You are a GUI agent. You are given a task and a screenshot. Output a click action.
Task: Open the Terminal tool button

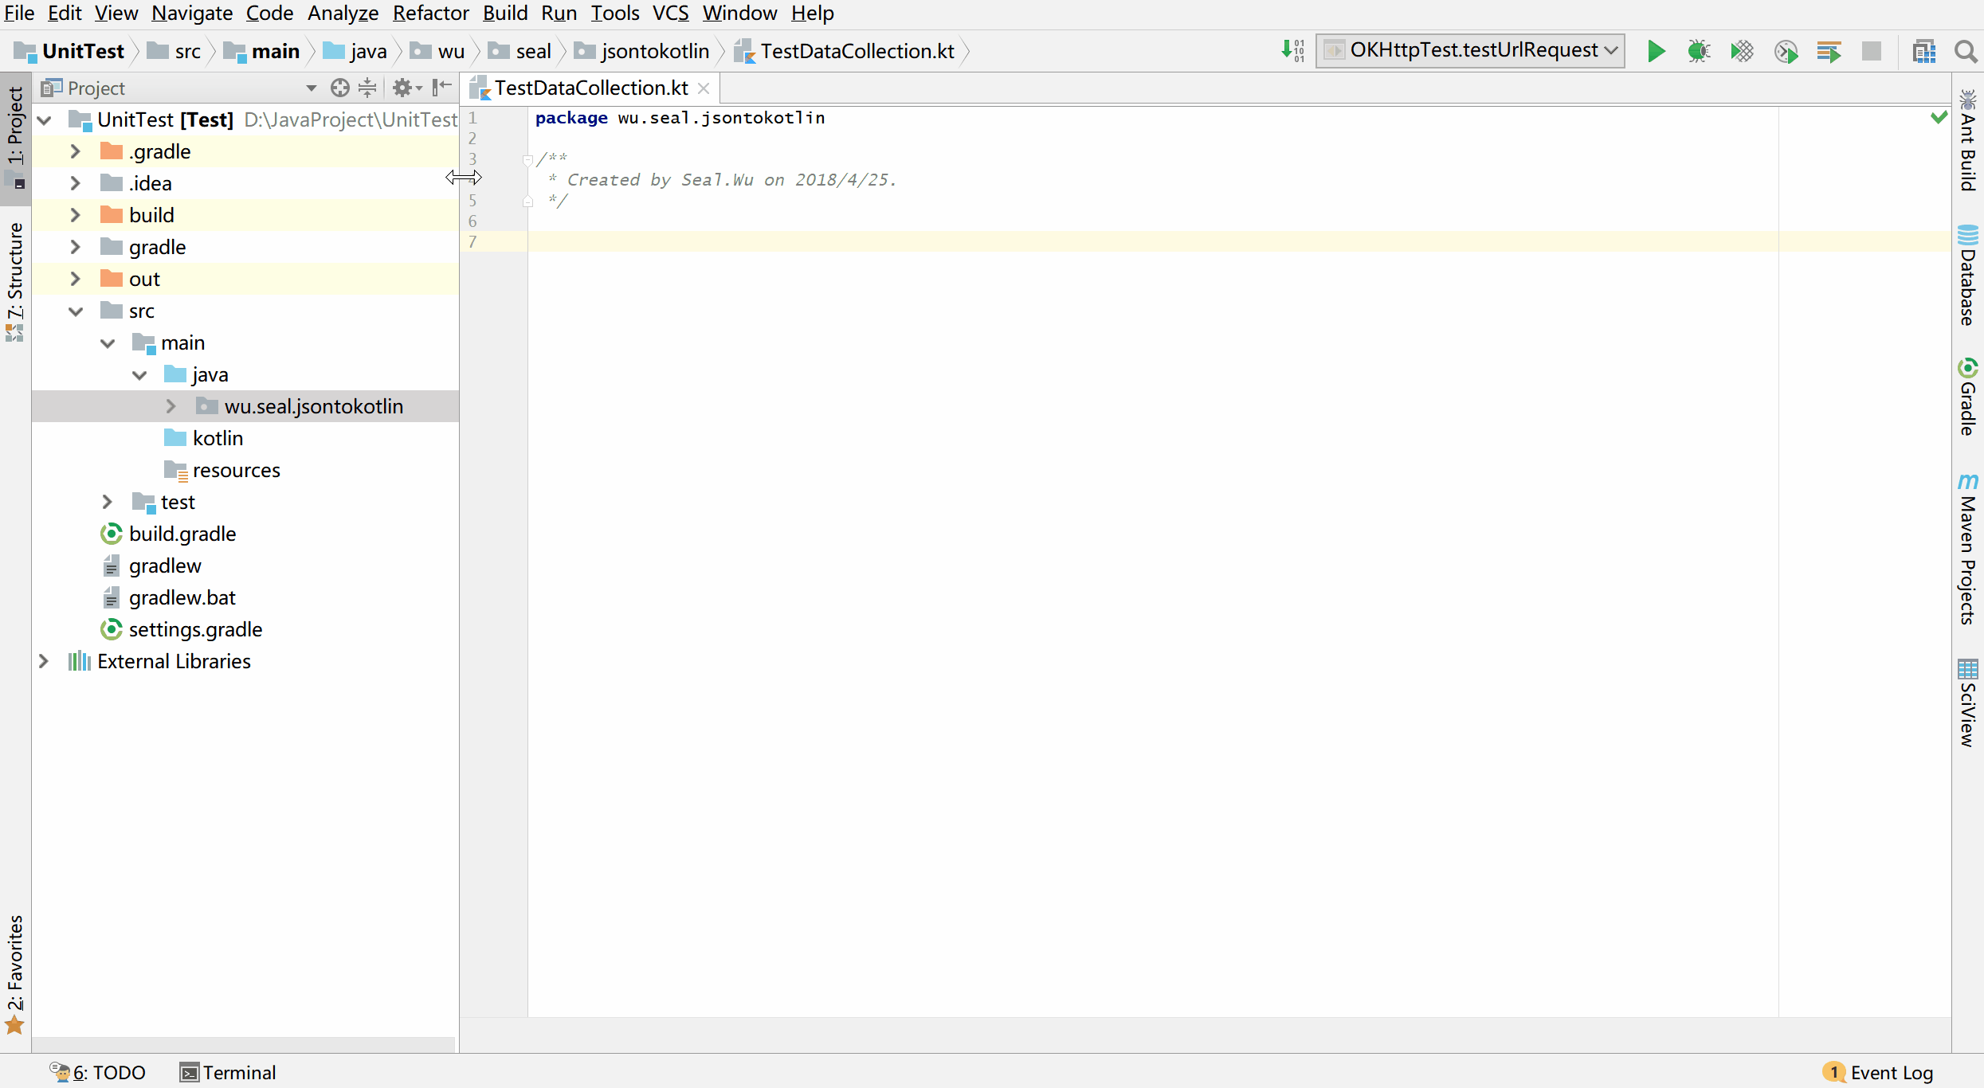click(x=228, y=1072)
